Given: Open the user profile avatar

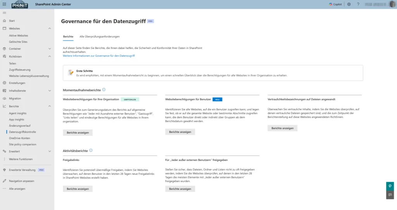Looking at the screenshot, I should [392, 4].
